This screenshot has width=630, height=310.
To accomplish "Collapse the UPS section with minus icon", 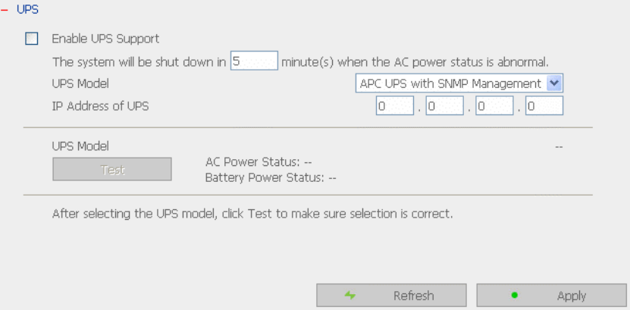I will pyautogui.click(x=6, y=11).
